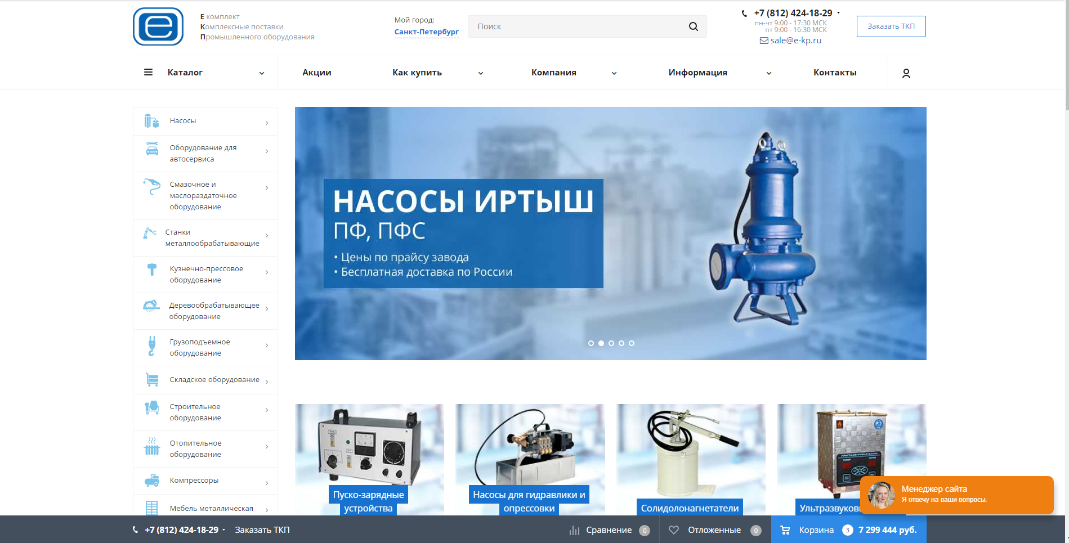Screen dimensions: 1069x543
Task: Expand the Каталог dropdown arrow
Action: [262, 73]
